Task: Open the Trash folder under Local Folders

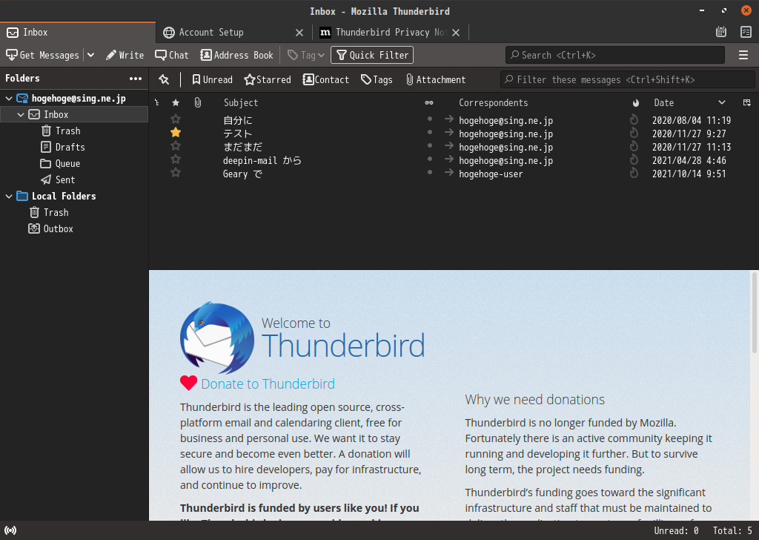Action: tap(56, 213)
